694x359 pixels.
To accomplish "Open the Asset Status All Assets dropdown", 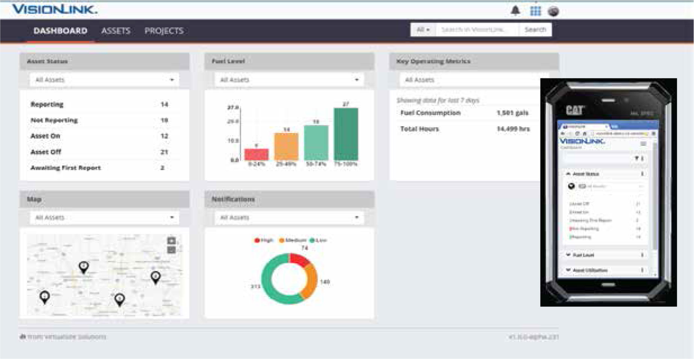I will (104, 80).
